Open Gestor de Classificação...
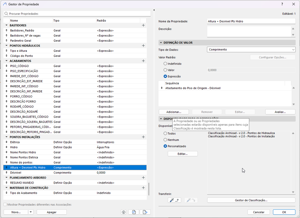Screen dimensions: 300x218 click(x=251, y=200)
